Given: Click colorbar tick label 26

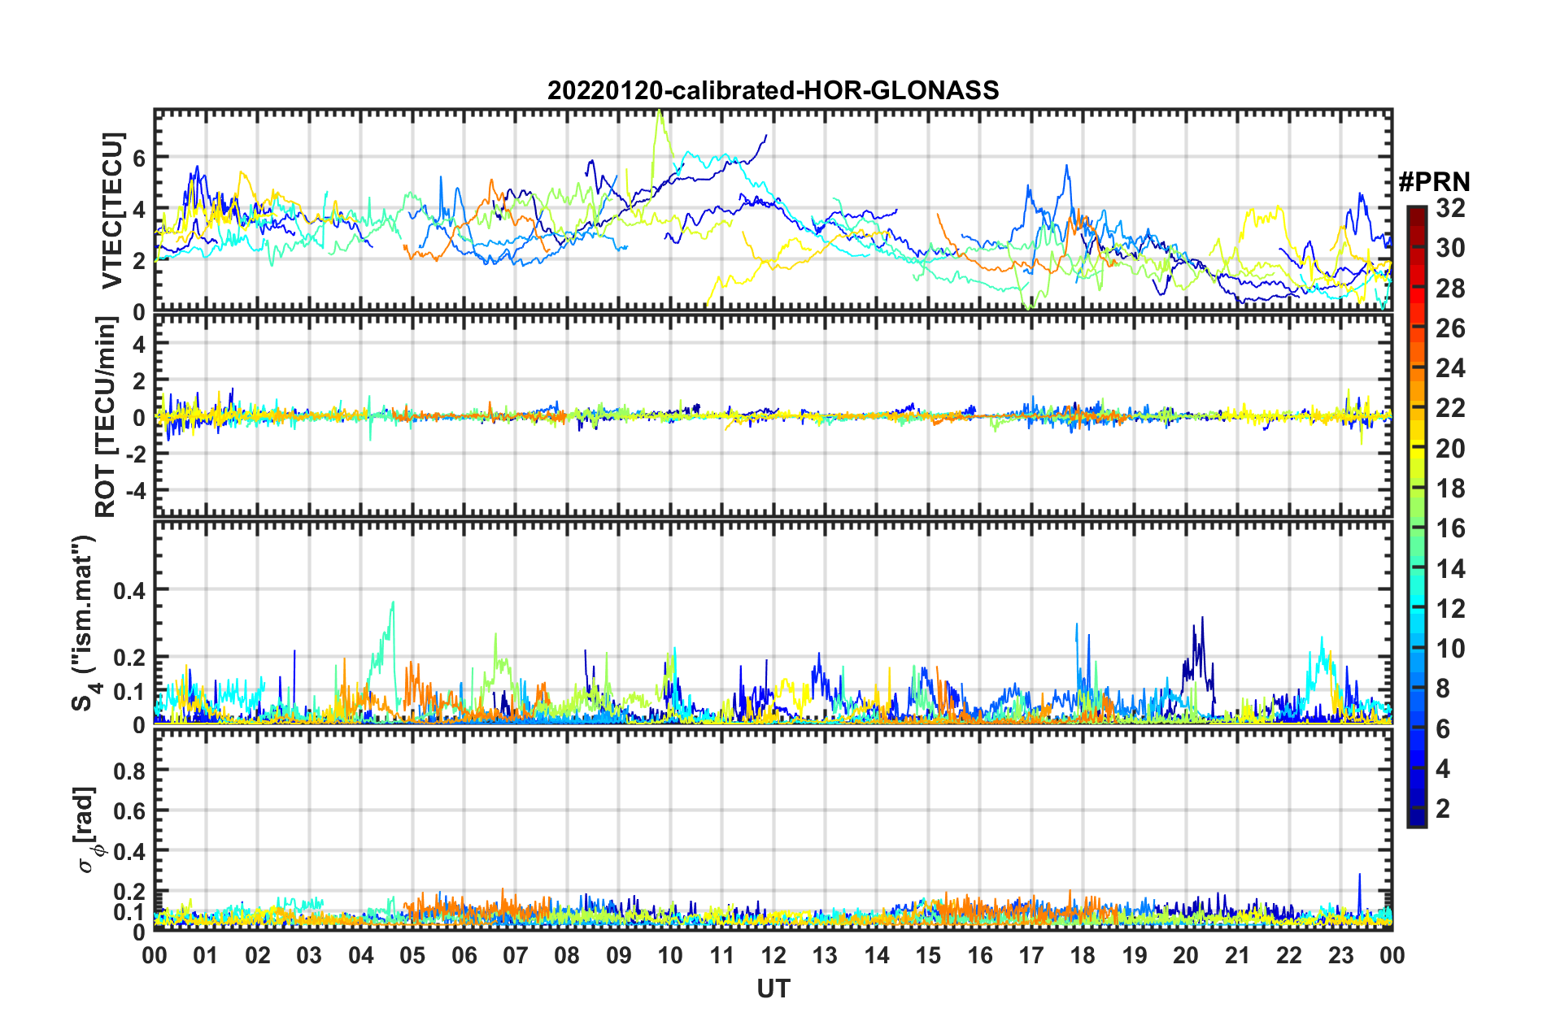Looking at the screenshot, I should point(1450,328).
